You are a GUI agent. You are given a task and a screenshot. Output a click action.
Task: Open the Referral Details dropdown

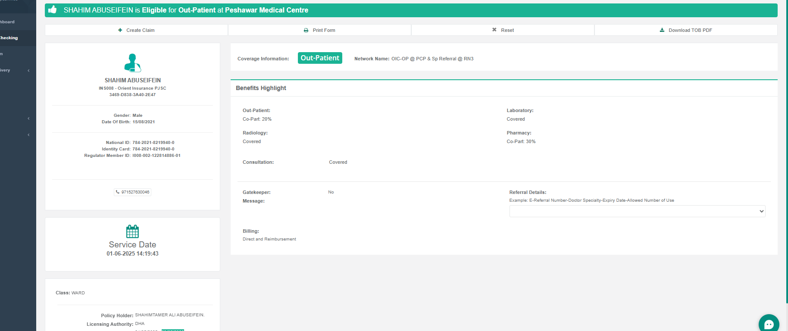point(637,211)
